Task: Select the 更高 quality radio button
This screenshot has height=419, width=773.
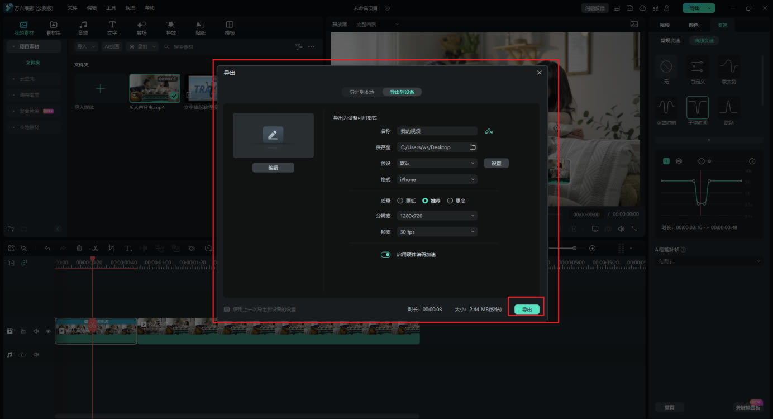Action: coord(450,201)
